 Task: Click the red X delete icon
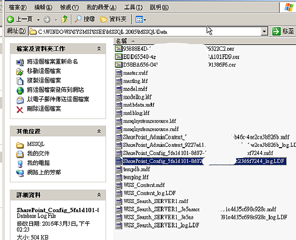pyautogui.click(x=20, y=110)
